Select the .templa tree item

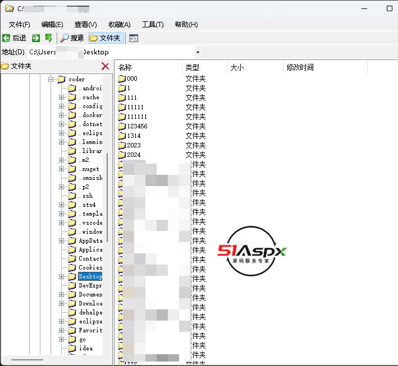[90, 214]
